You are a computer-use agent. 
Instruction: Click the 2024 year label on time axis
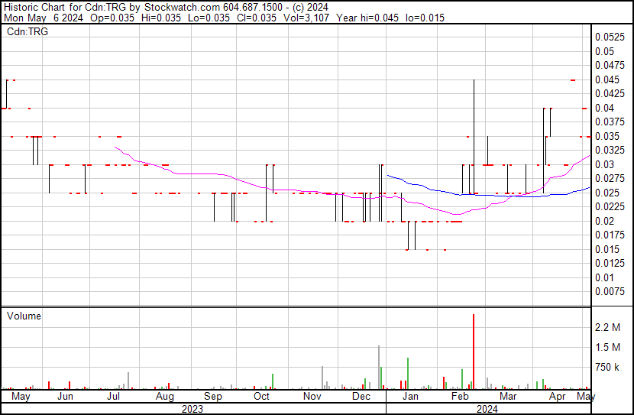(487, 409)
